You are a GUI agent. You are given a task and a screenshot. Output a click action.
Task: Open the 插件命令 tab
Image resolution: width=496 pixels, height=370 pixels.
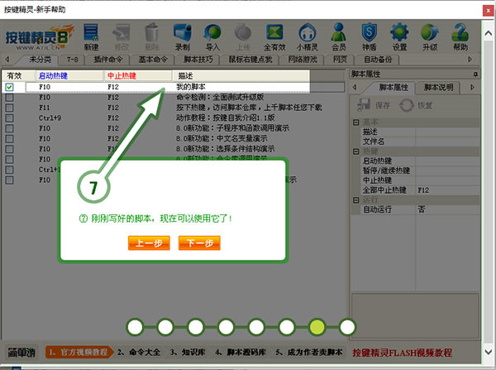pyautogui.click(x=107, y=60)
